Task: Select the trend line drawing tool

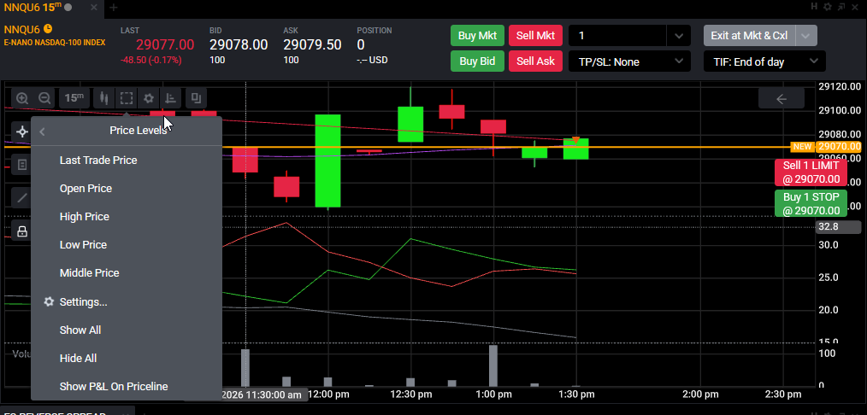Action: tap(22, 197)
